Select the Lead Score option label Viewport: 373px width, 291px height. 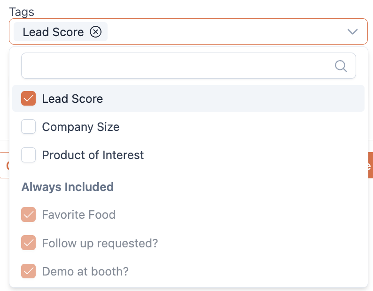[72, 99]
